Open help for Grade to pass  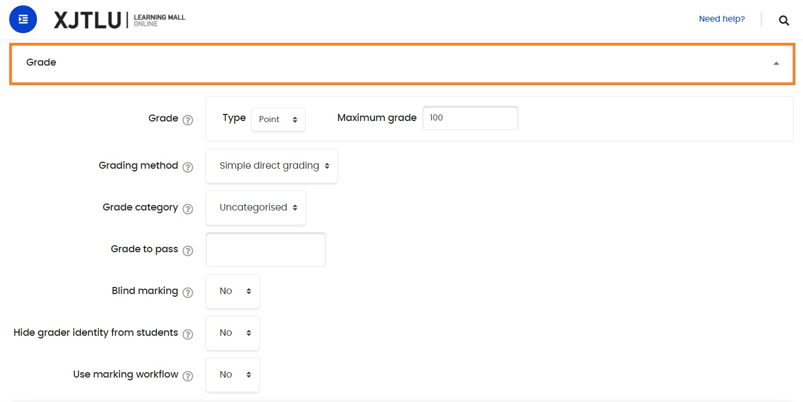188,251
